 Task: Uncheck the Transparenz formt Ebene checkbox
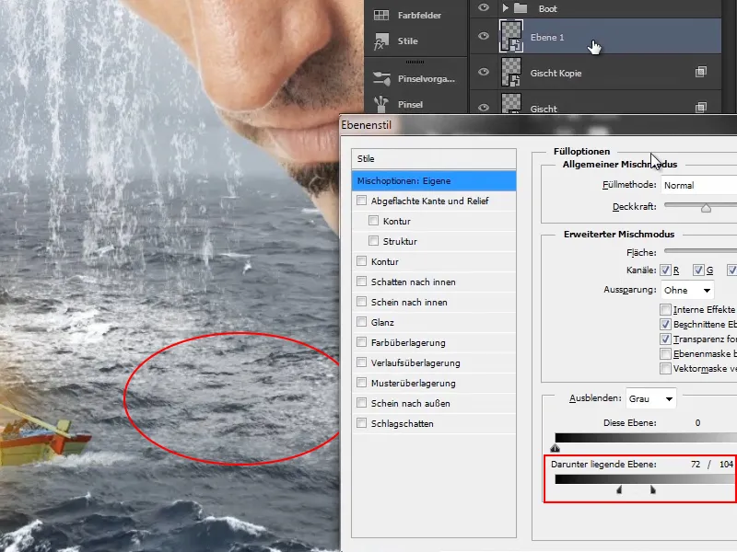click(665, 339)
